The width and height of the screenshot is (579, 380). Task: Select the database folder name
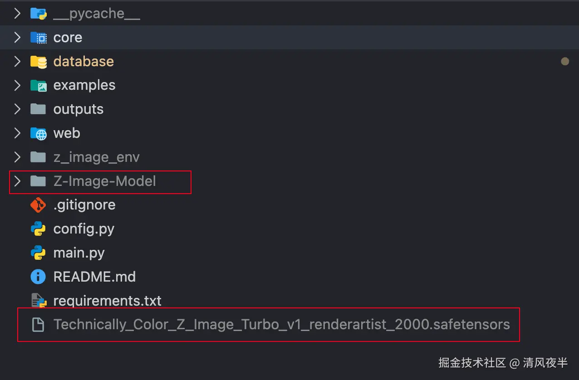point(83,61)
